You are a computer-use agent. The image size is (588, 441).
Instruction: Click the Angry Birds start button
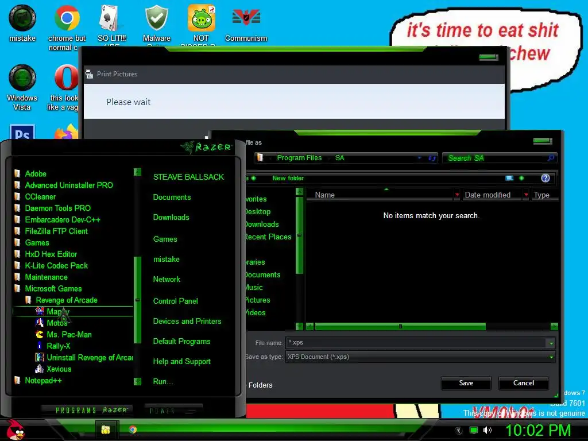pos(15,430)
